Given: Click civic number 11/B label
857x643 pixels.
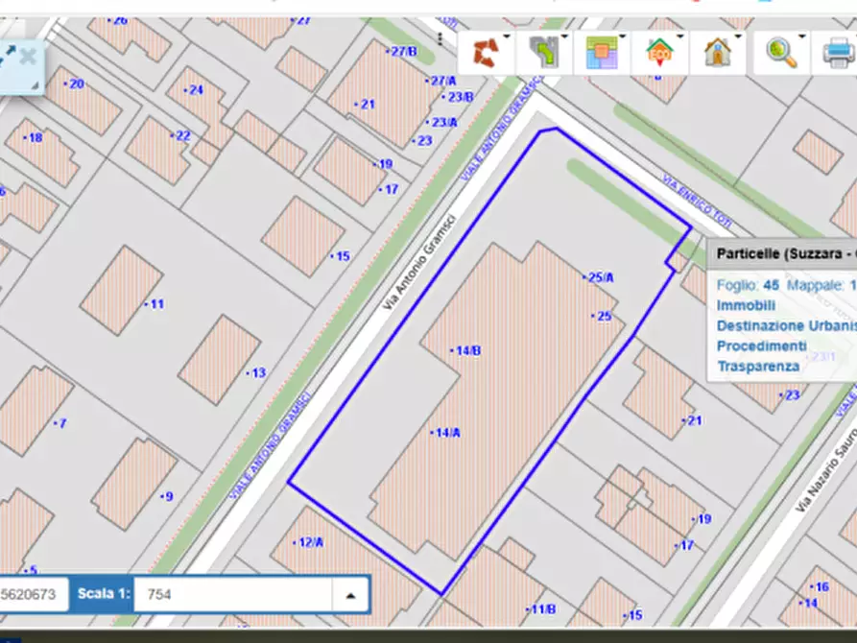Looking at the screenshot, I should point(541,609).
